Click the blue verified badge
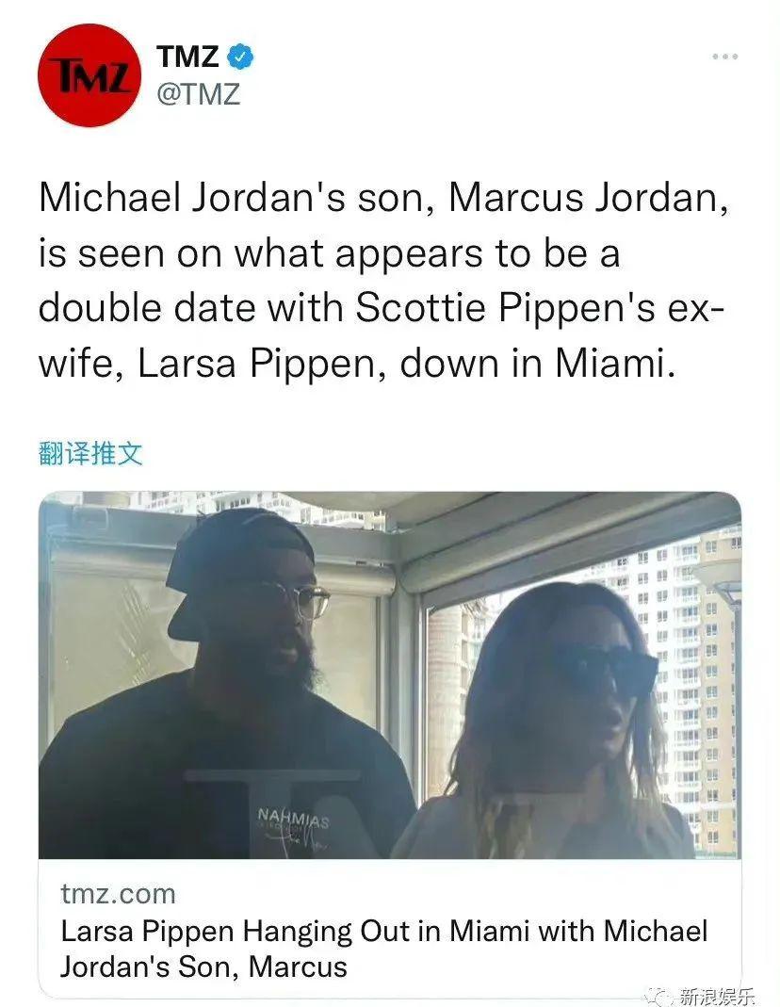 coord(241,57)
